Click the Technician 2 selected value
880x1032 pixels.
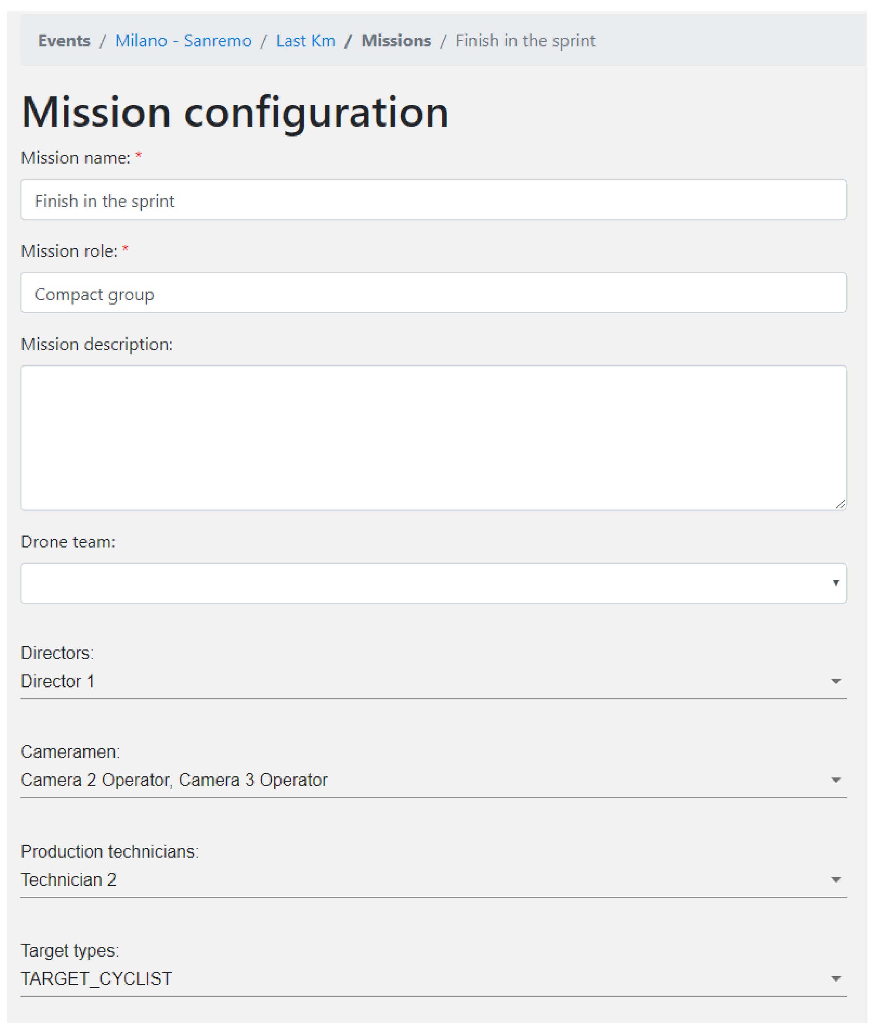click(x=69, y=880)
